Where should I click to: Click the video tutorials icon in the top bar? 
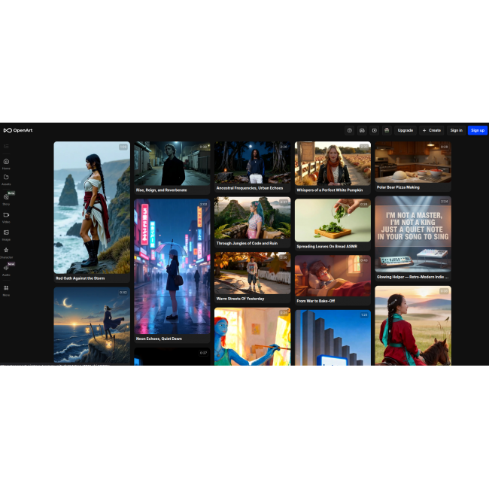pyautogui.click(x=374, y=130)
